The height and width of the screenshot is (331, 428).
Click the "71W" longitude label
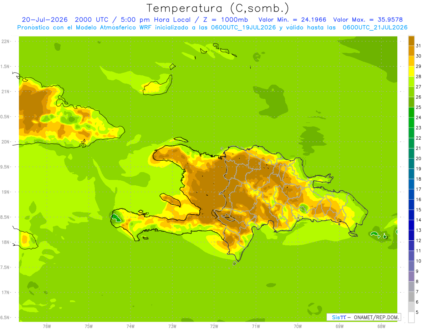point(256,326)
